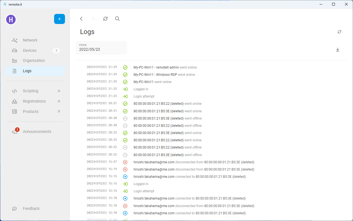Click the remote.it title bar app icon

(x=5, y=4)
